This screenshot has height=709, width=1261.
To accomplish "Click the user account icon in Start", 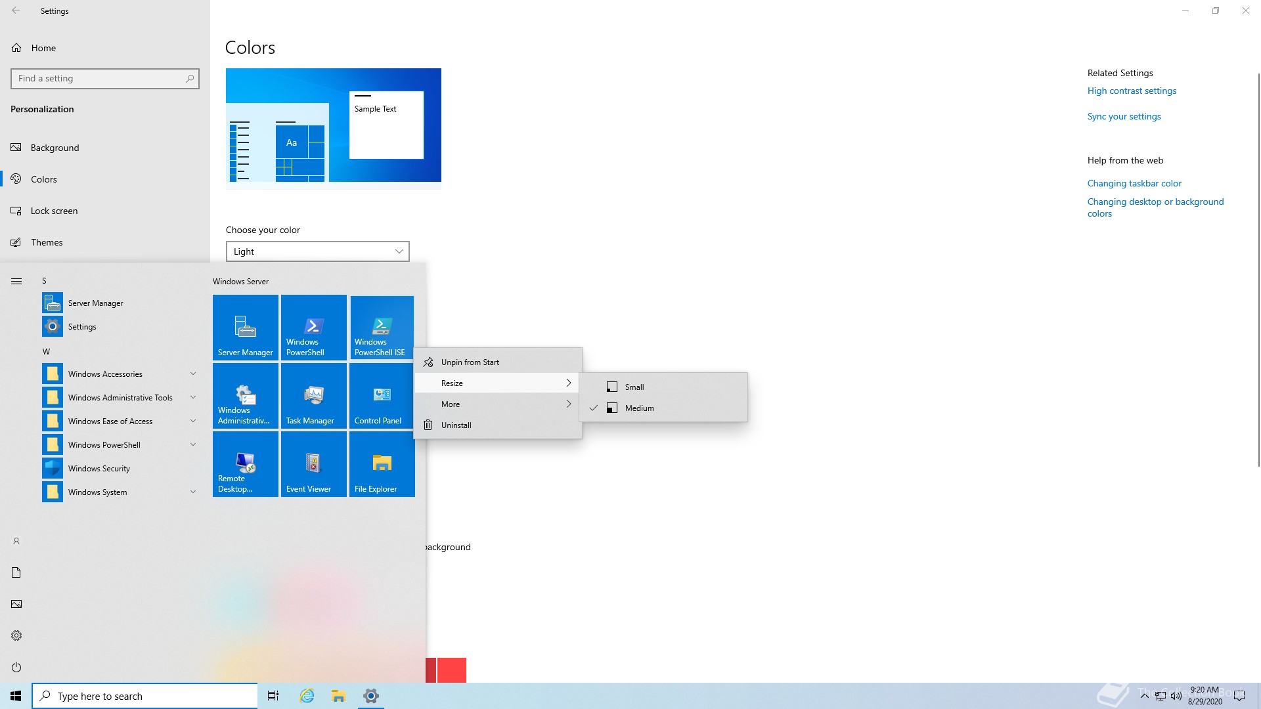I will (16, 541).
